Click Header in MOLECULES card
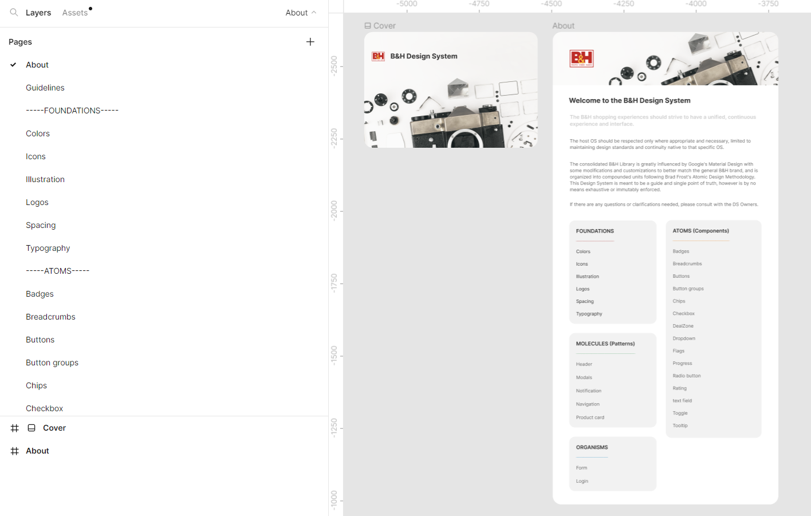 tap(584, 364)
